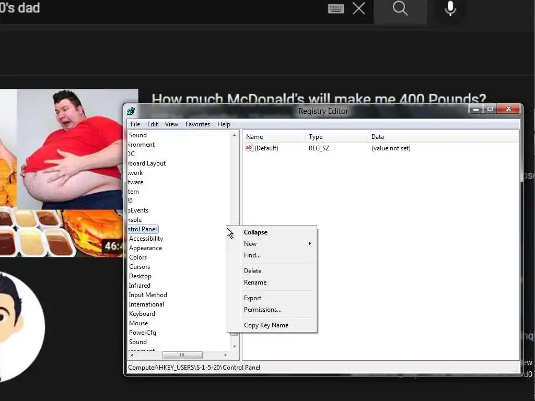Choose Find... in the context menu
Image resolution: width=535 pixels, height=401 pixels.
[x=272, y=255]
